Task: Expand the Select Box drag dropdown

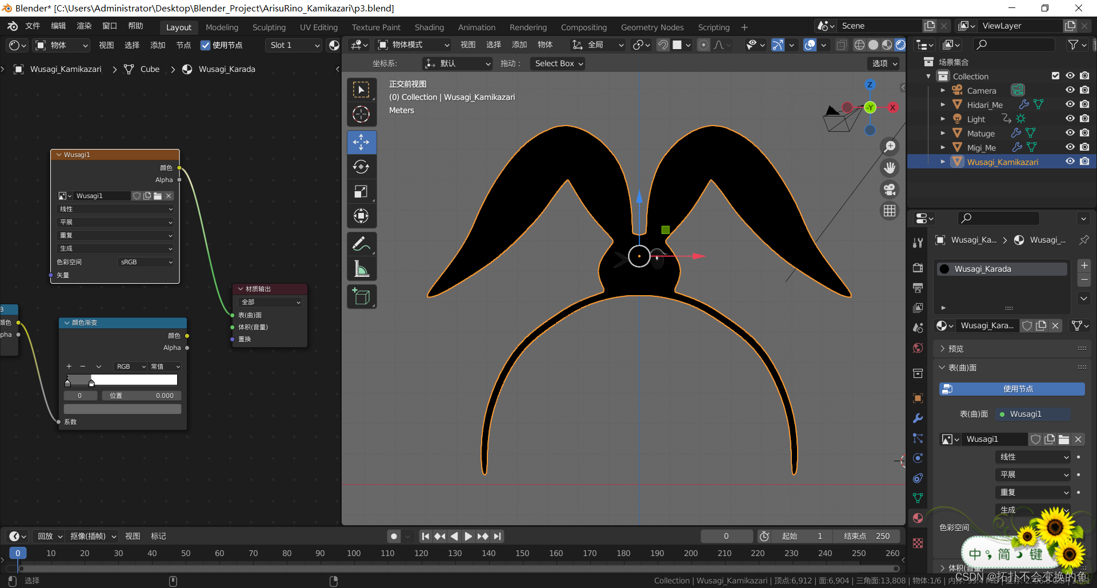Action: 558,63
